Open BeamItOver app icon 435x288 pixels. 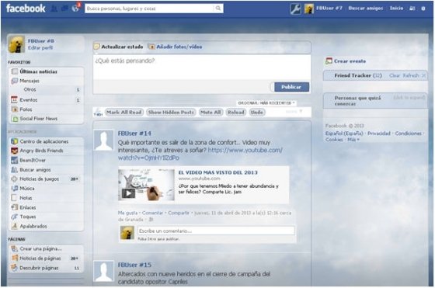14,160
